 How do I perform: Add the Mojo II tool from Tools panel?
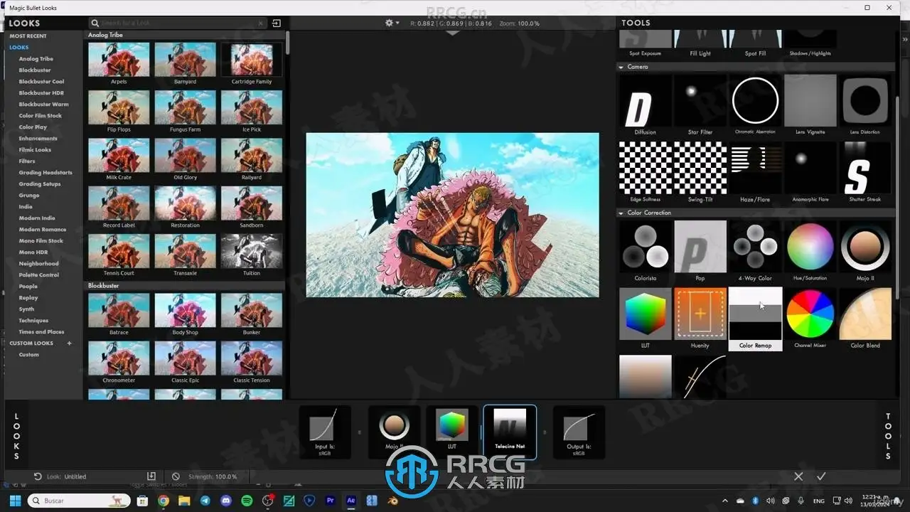tap(865, 252)
